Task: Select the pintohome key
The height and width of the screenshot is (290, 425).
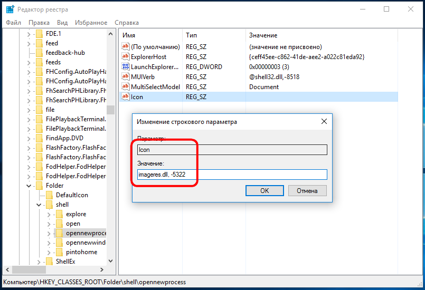Action: tap(82, 252)
